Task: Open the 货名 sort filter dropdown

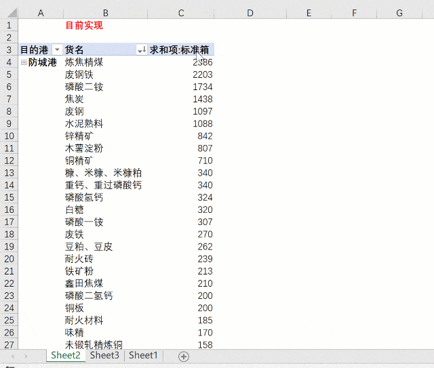Action: 141,50
